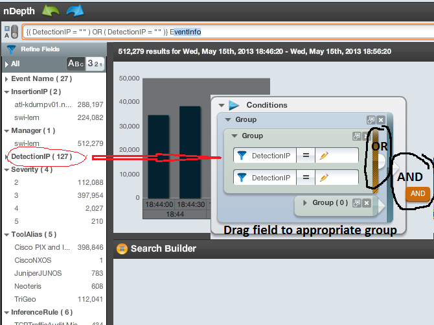Click the Refine Fields funnel icon
The height and width of the screenshot is (325, 434).
(11, 49)
